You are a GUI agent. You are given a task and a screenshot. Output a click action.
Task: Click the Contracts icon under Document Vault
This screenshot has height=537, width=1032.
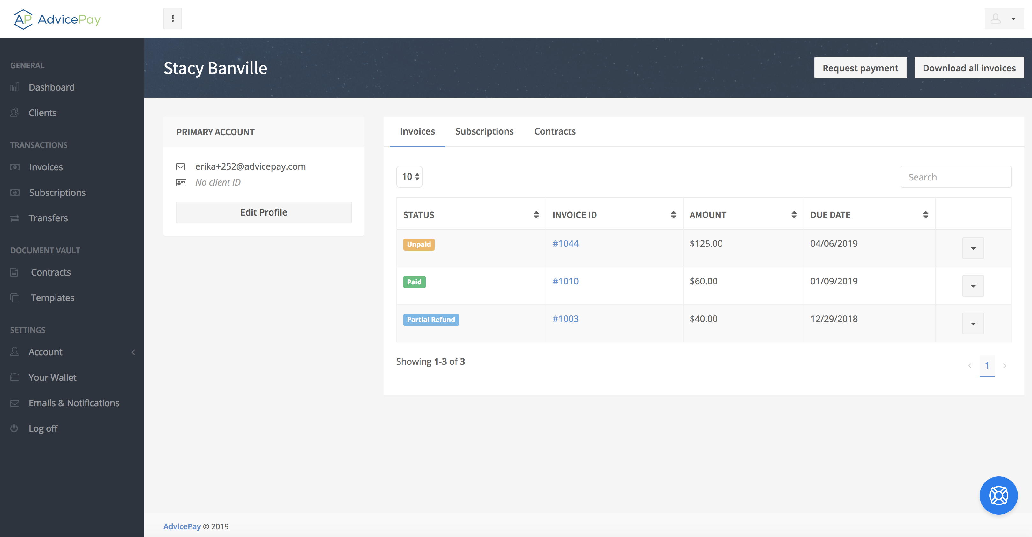[x=14, y=272]
